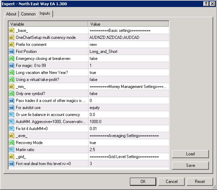This screenshot has height=190, width=217.
Task: Click the icon beside Only one symbol?
Action: tap(12, 94)
